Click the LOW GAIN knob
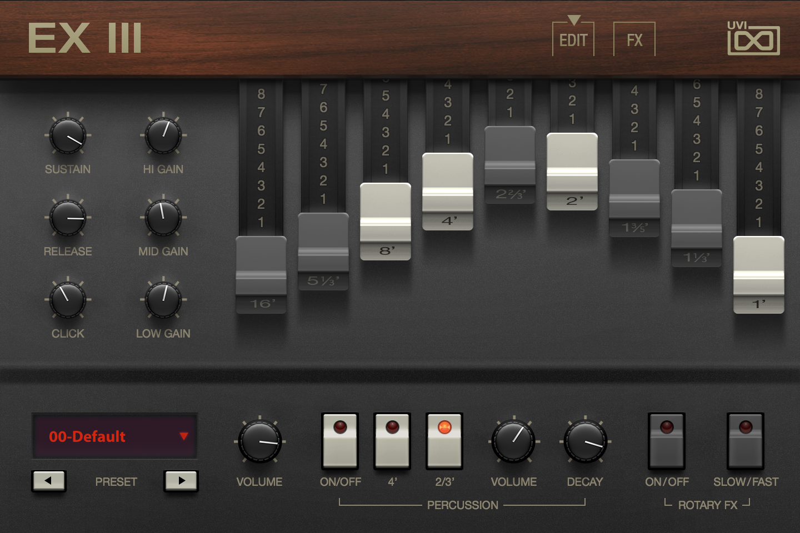 pos(163,300)
